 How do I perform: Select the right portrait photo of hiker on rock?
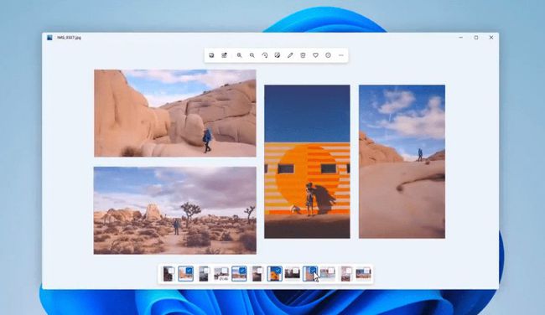tap(402, 162)
